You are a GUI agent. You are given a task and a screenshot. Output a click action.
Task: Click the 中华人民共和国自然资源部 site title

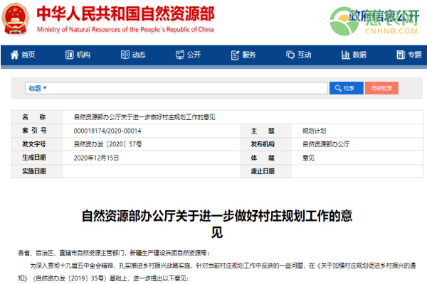[x=126, y=13]
